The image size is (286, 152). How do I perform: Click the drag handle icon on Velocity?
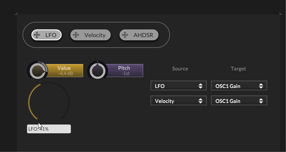[76, 35]
